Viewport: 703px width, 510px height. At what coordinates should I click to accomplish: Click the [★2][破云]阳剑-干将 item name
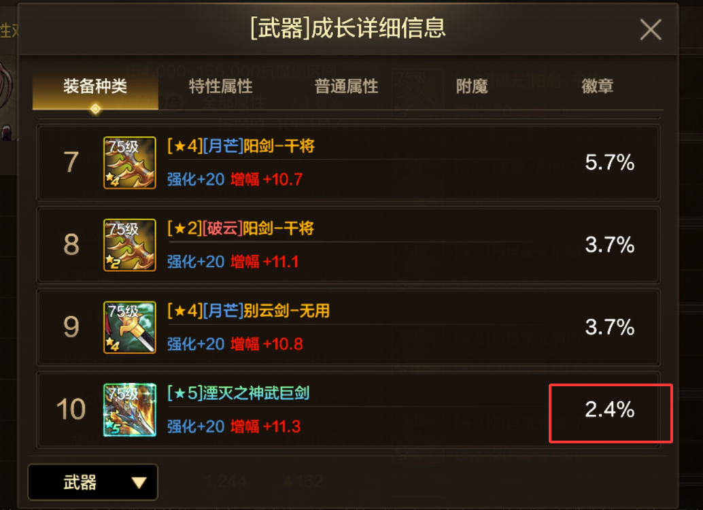click(x=241, y=228)
